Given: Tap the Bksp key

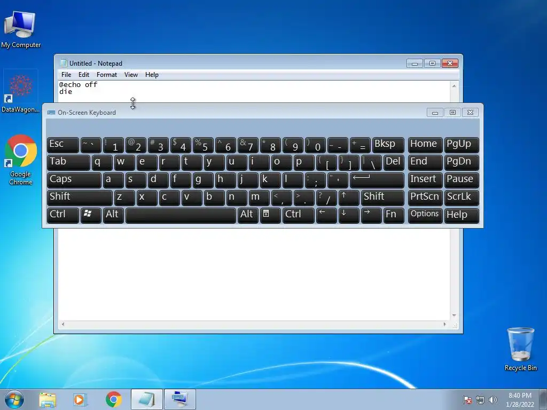Looking at the screenshot, I should click(x=388, y=145).
